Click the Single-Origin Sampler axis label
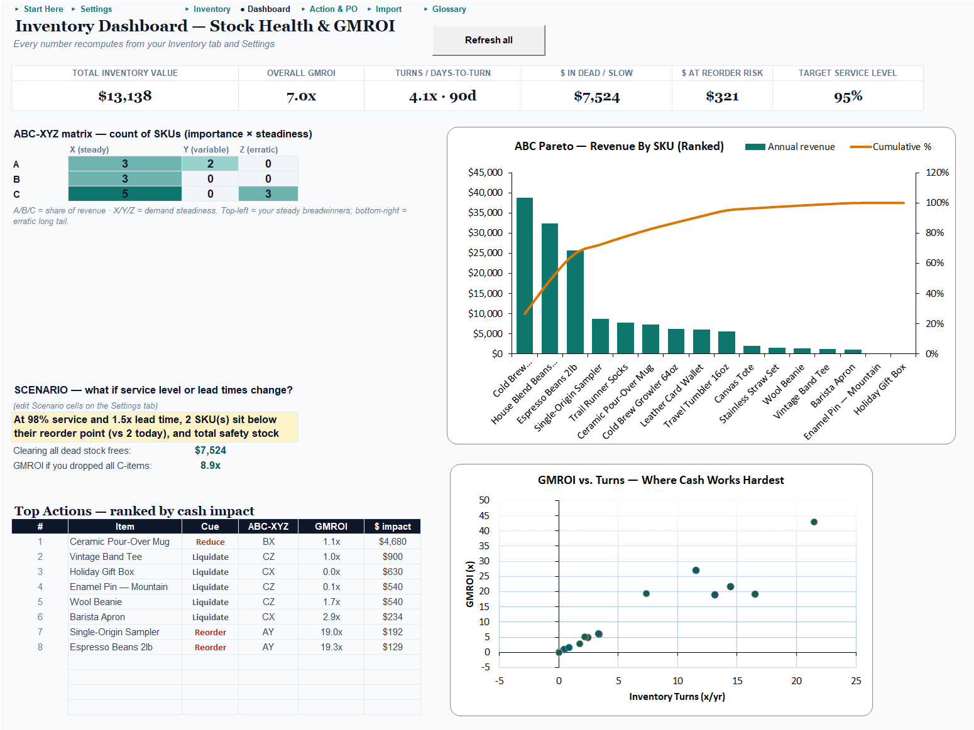The image size is (974, 730). 568,397
